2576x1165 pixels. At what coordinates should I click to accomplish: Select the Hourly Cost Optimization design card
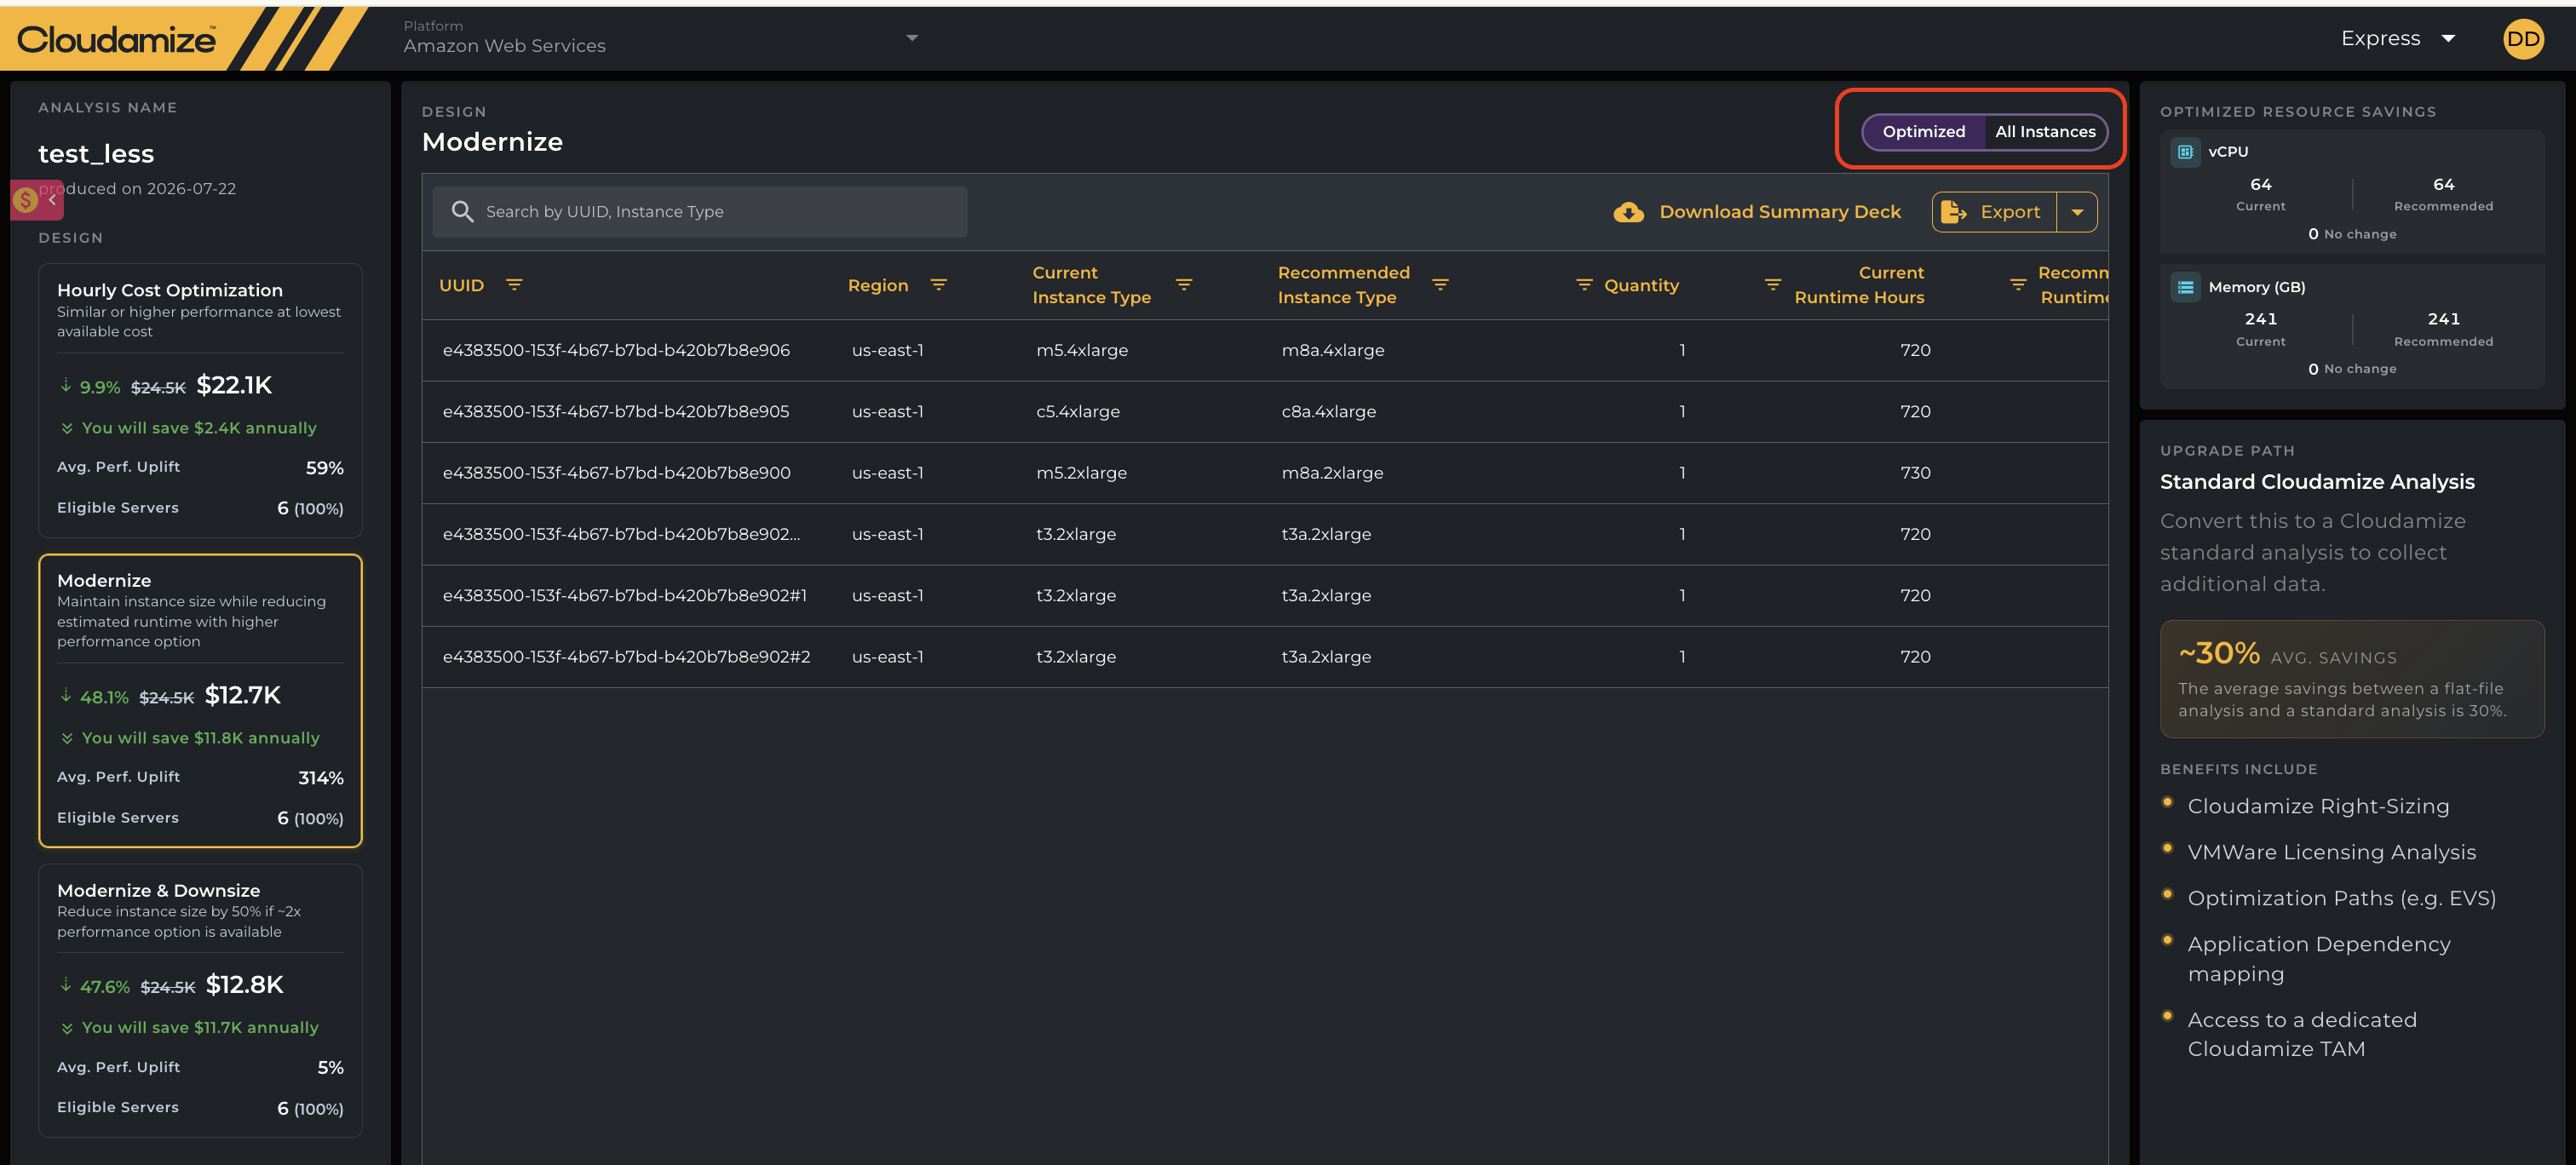200,400
